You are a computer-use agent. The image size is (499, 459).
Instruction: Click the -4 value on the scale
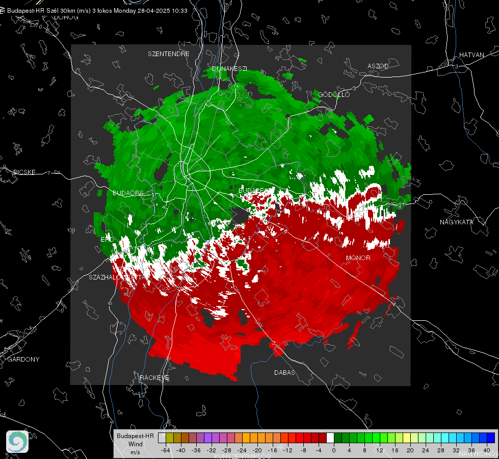(x=319, y=450)
